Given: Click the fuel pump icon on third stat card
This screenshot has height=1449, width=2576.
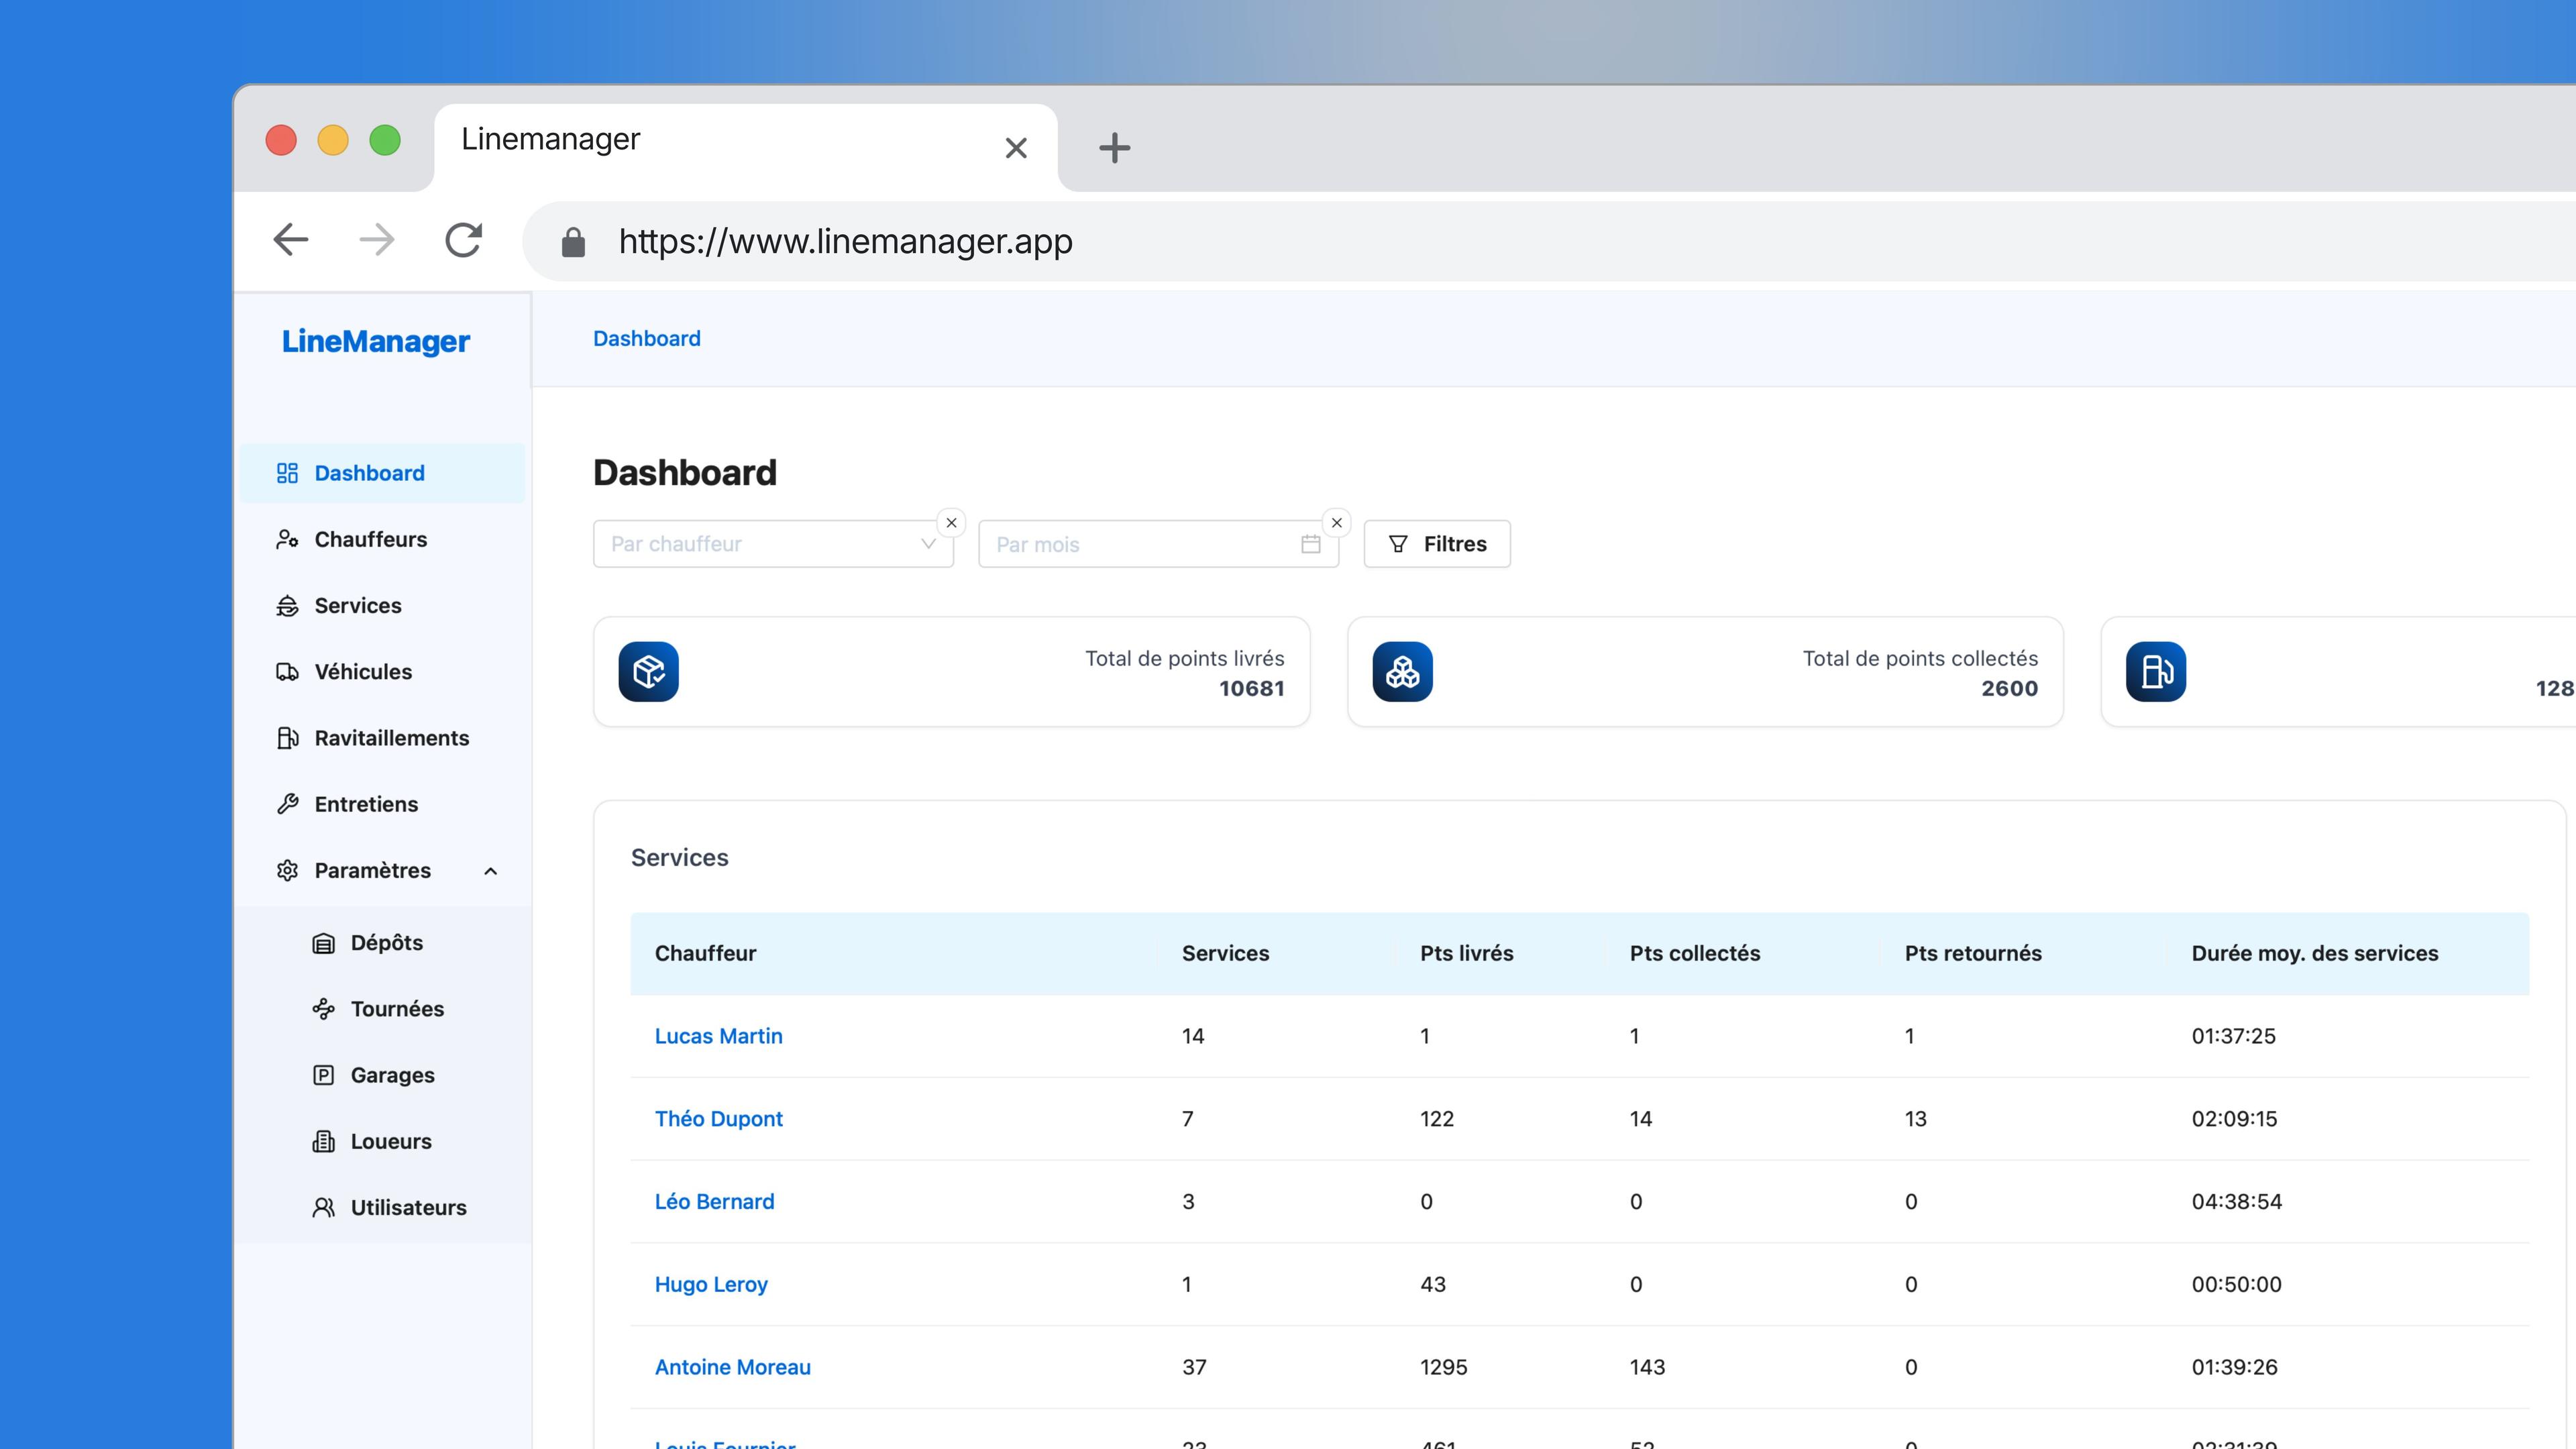Looking at the screenshot, I should click(2155, 671).
